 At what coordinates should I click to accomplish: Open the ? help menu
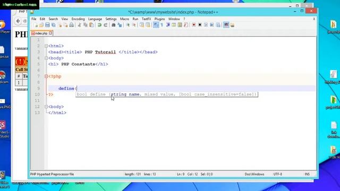coord(184,19)
